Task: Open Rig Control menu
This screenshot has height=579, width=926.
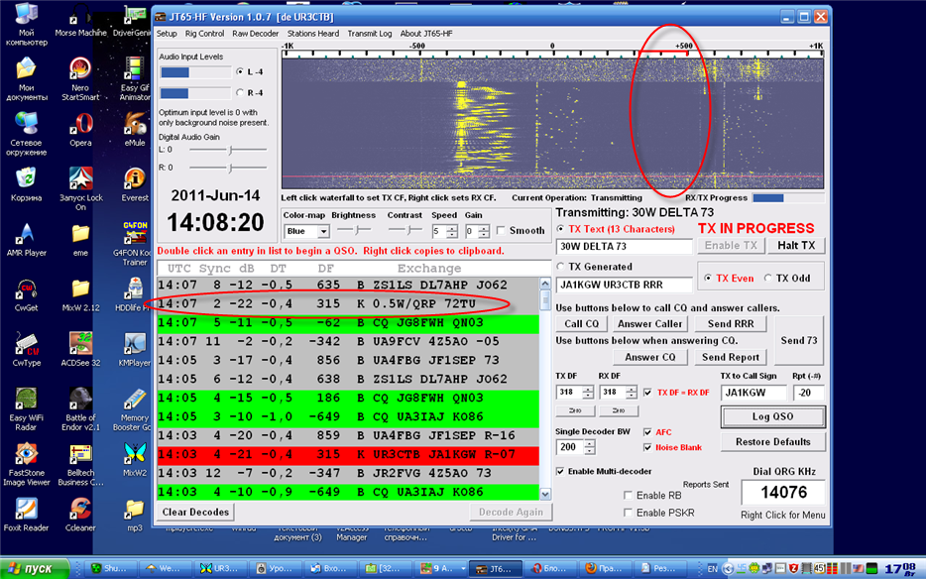Action: click(x=204, y=34)
